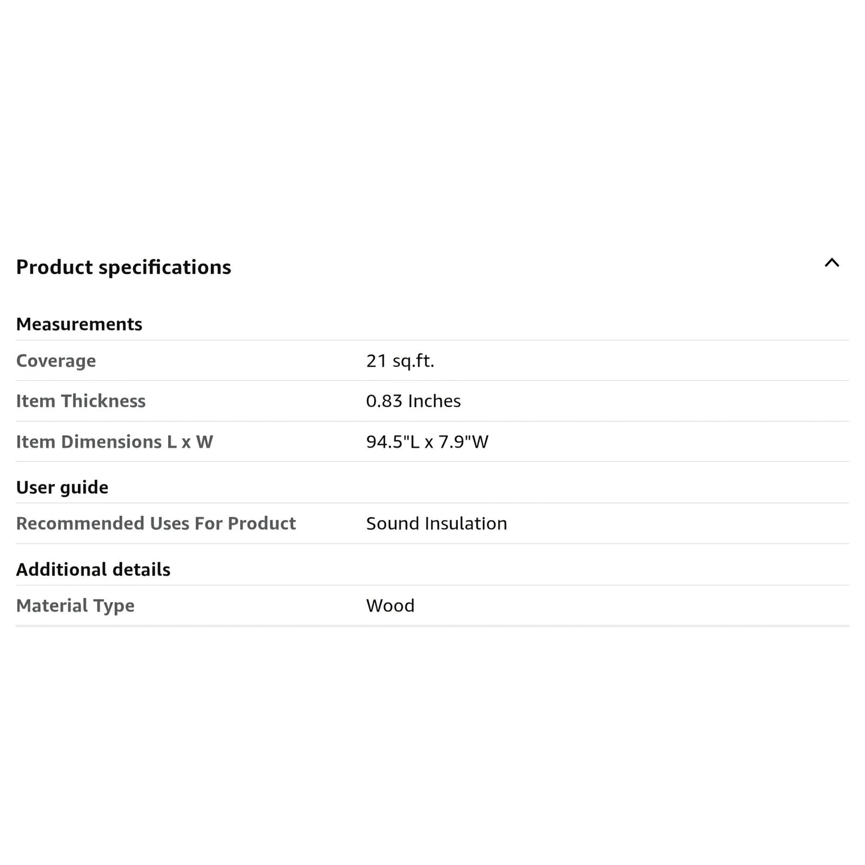Viewport: 865px width, 865px height.
Task: Click the Product specifications heading
Action: click(x=123, y=267)
